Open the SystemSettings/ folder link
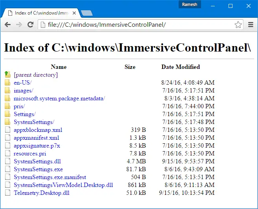258x209 pixels. pos(34,122)
